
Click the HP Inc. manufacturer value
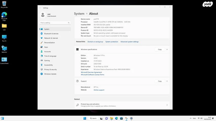(96, 87)
